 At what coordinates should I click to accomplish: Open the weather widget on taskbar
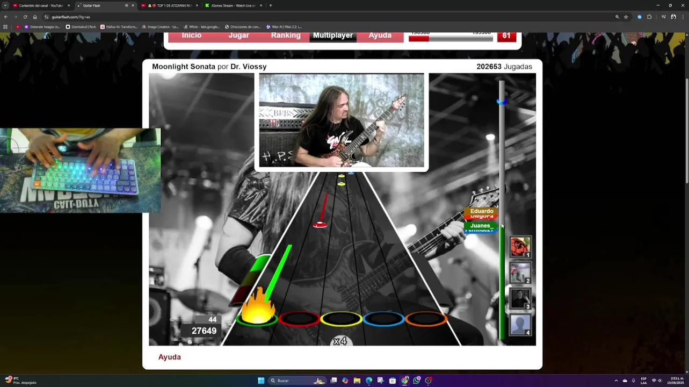[20, 381]
